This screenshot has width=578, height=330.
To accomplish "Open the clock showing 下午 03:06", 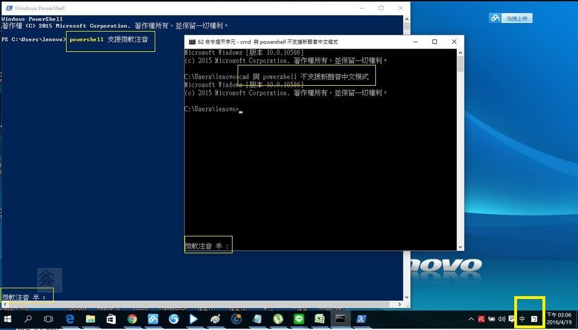I will (x=559, y=315).
